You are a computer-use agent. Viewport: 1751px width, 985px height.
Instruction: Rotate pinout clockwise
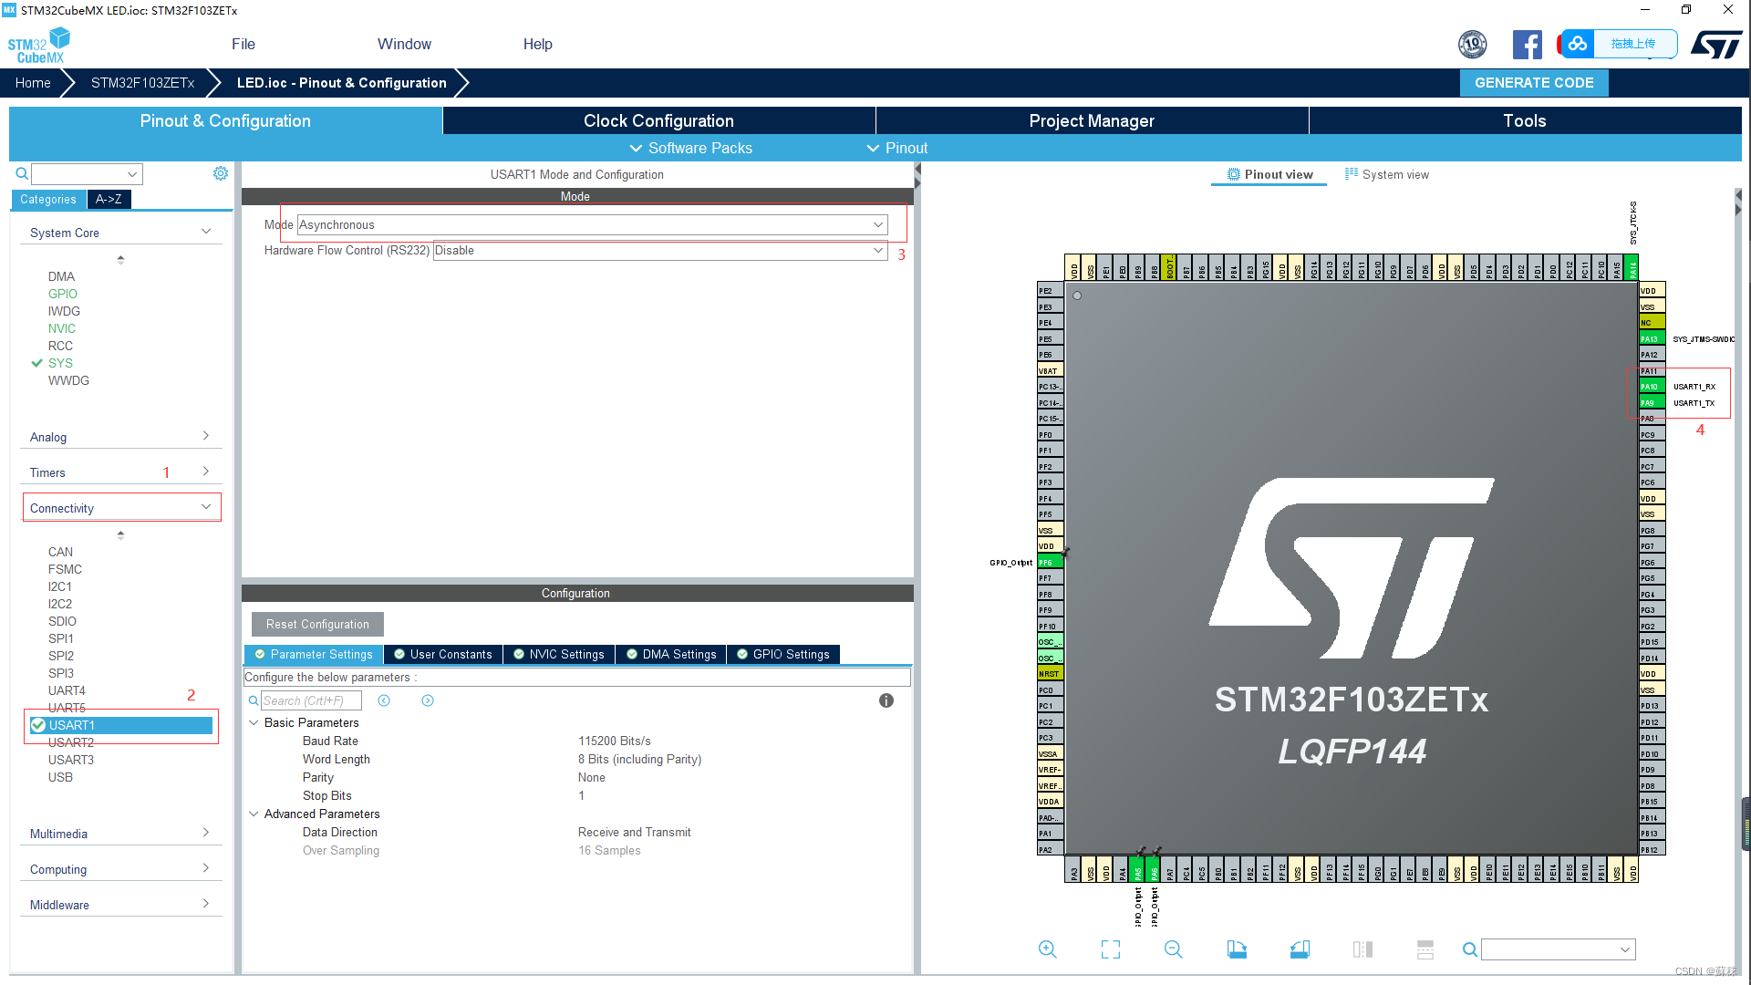1237,949
